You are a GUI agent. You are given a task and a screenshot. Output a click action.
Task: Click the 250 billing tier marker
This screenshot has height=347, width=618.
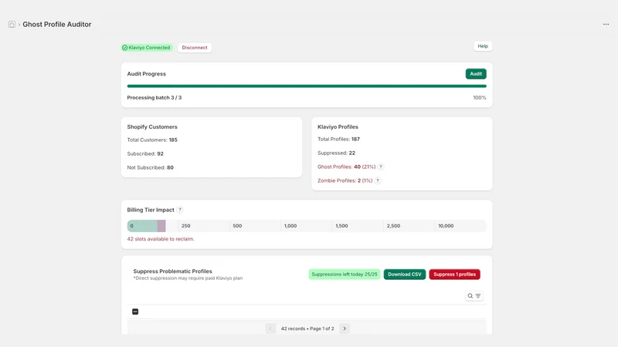pos(185,226)
